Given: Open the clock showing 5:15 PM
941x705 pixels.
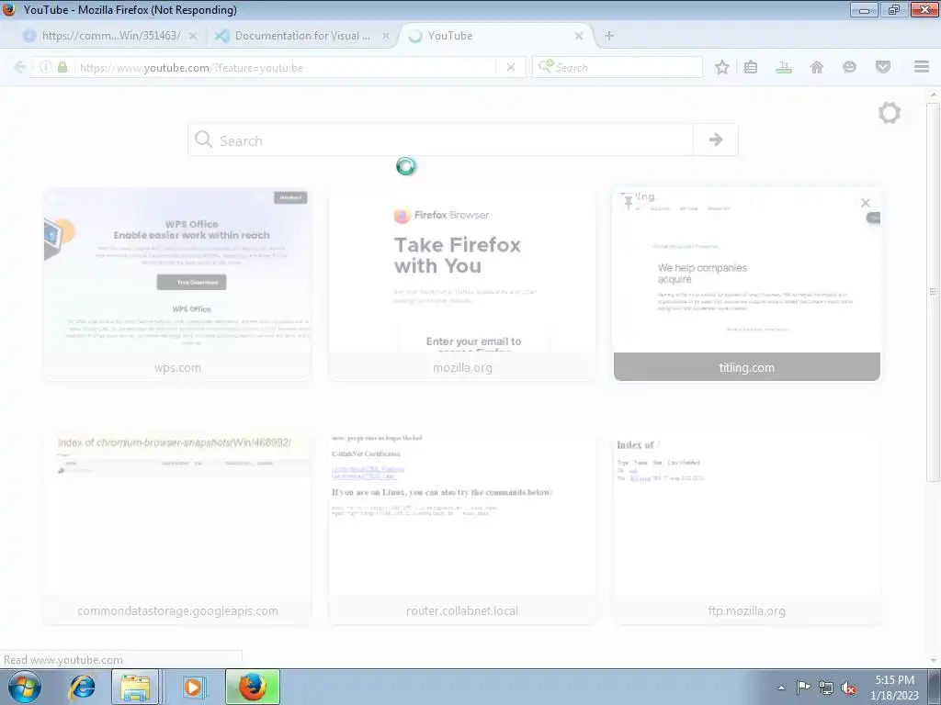Looking at the screenshot, I should click(894, 688).
